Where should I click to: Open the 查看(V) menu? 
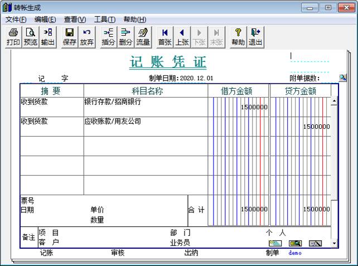point(75,20)
